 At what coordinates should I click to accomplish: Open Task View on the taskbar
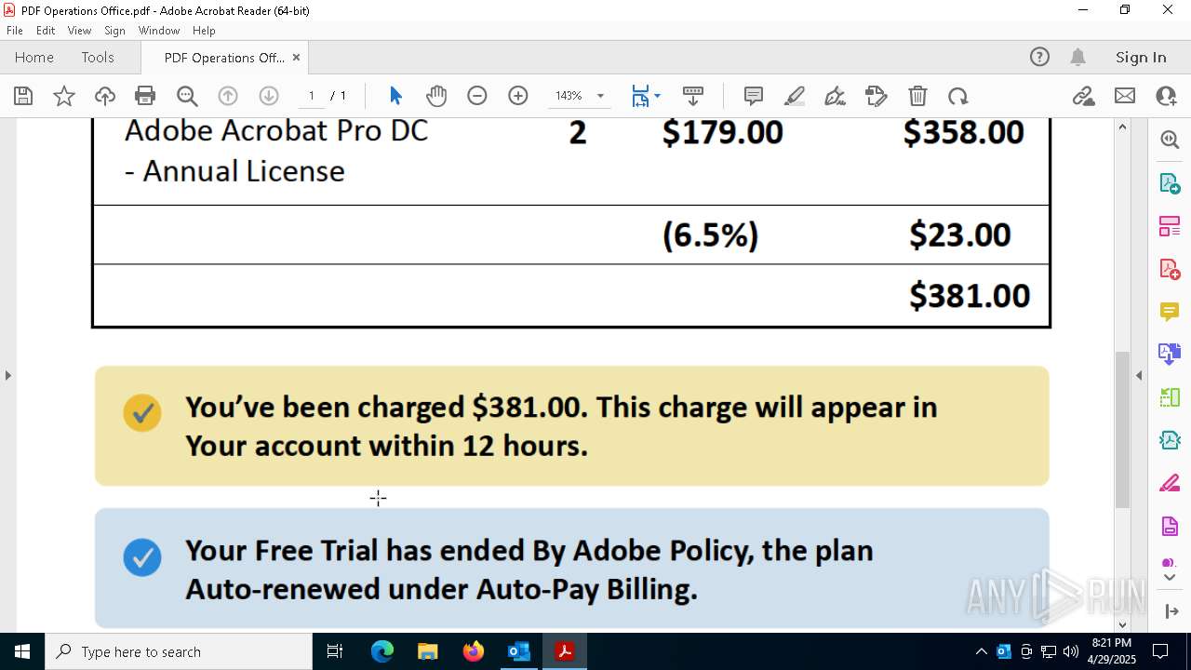tap(336, 651)
